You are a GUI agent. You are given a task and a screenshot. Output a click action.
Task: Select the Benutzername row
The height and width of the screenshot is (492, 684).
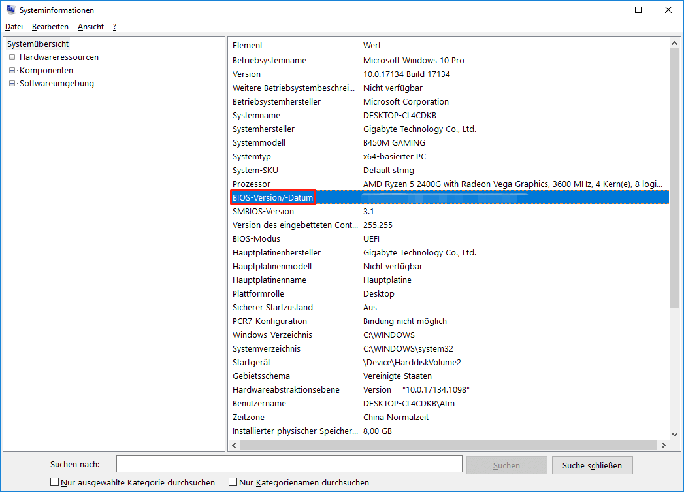[449, 404]
